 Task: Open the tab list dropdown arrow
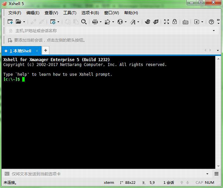click(218, 50)
